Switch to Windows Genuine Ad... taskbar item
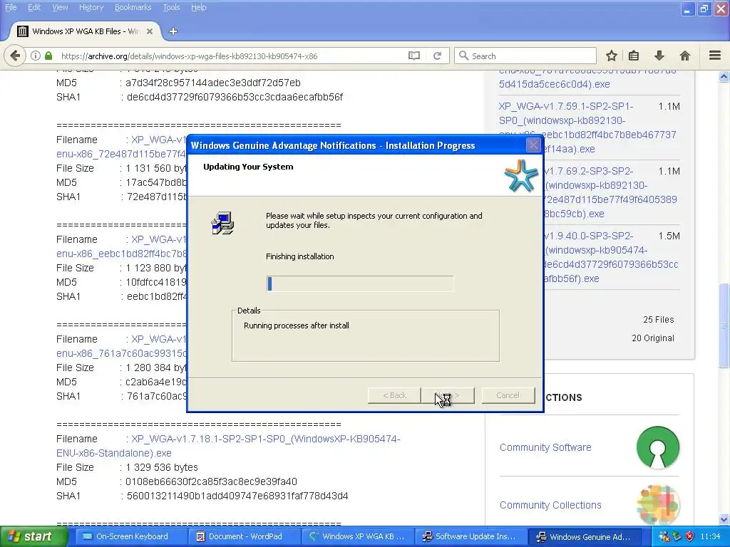Viewport: 730px width, 547px height. tap(585, 536)
